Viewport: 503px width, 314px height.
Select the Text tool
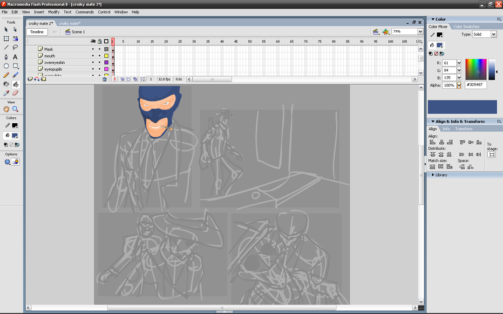pyautogui.click(x=15, y=57)
